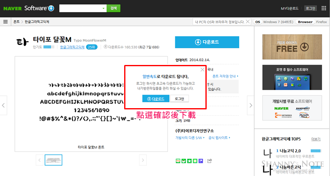Click the 폰트 breadcrumb

(16, 22)
